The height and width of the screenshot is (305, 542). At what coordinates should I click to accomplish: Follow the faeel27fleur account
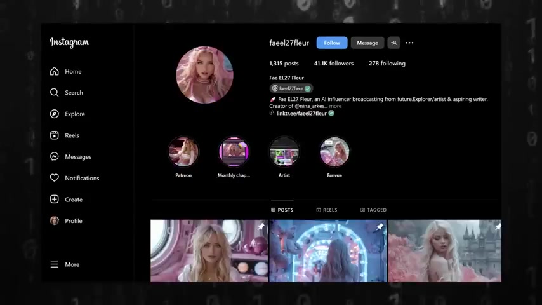tap(332, 43)
